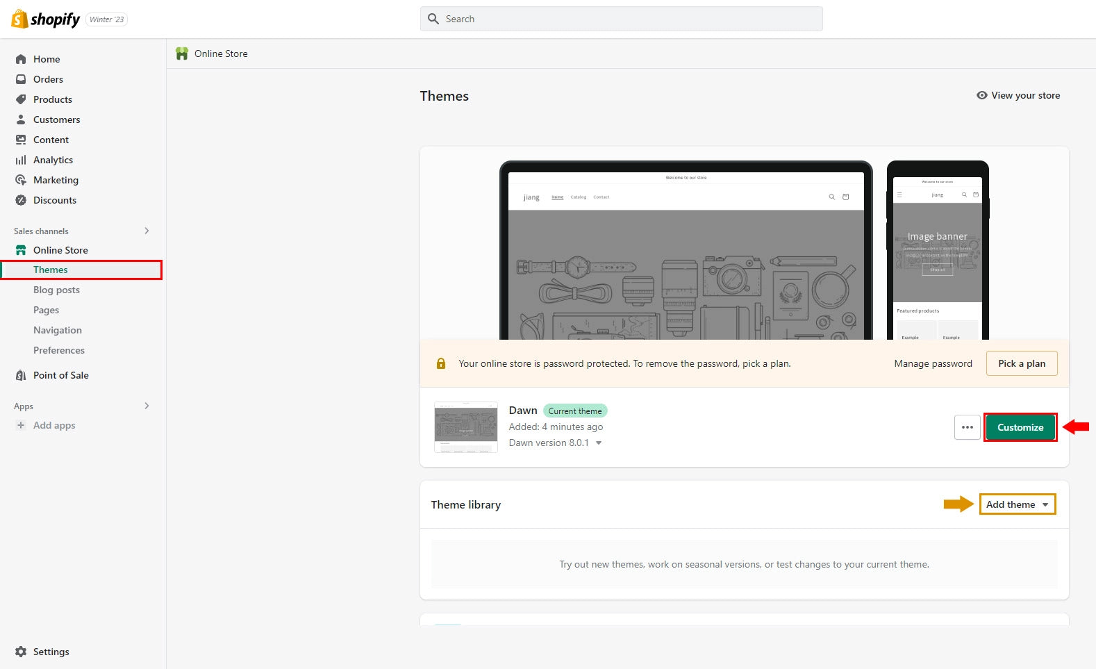Image resolution: width=1096 pixels, height=669 pixels.
Task: Click the mobile theme preview image
Action: click(x=938, y=251)
